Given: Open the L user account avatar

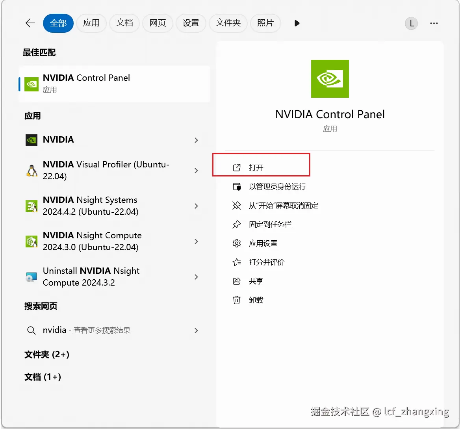Looking at the screenshot, I should (411, 23).
